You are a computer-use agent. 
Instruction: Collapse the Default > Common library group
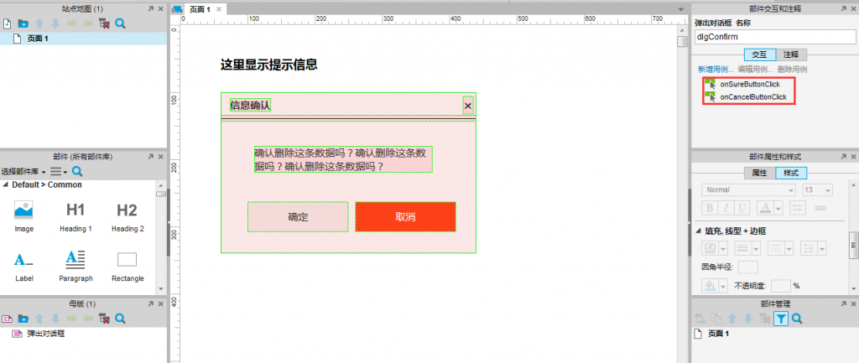[x=6, y=185]
